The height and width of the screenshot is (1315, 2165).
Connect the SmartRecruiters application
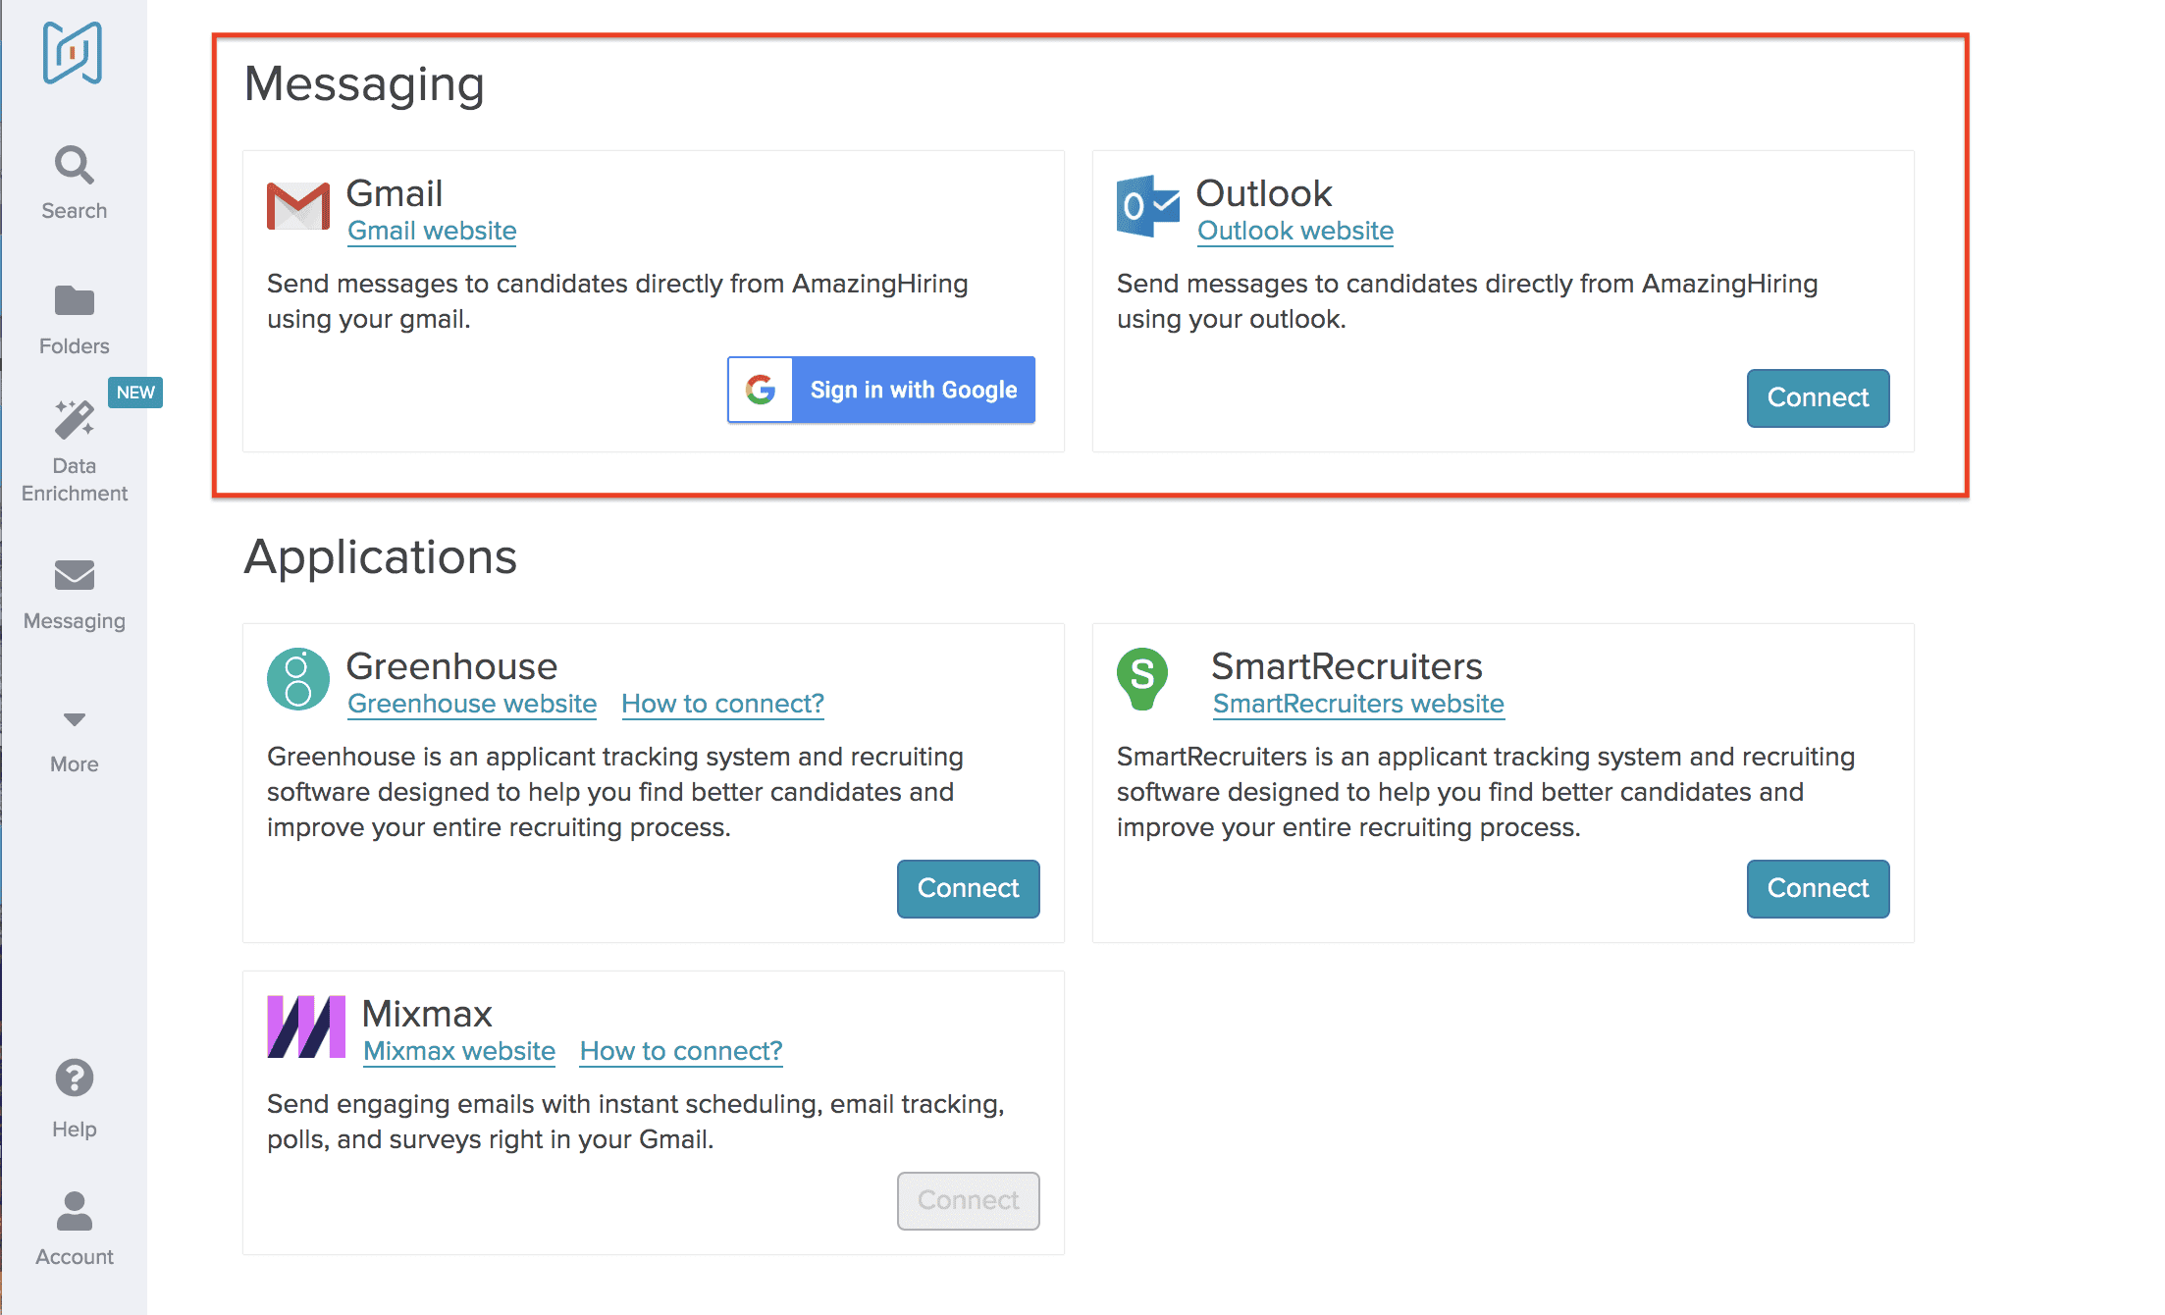tap(1818, 889)
